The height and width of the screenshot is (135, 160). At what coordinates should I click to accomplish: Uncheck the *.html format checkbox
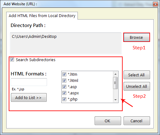pyautogui.click(x=64, y=80)
